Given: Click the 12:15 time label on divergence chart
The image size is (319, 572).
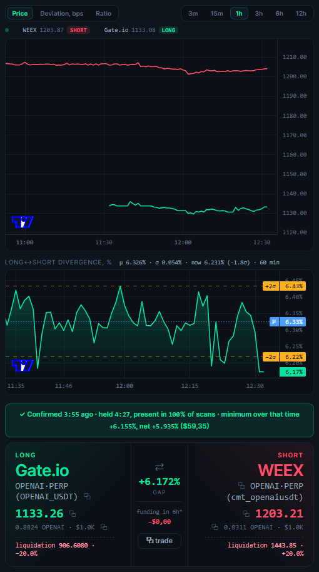Looking at the screenshot, I should tap(190, 385).
